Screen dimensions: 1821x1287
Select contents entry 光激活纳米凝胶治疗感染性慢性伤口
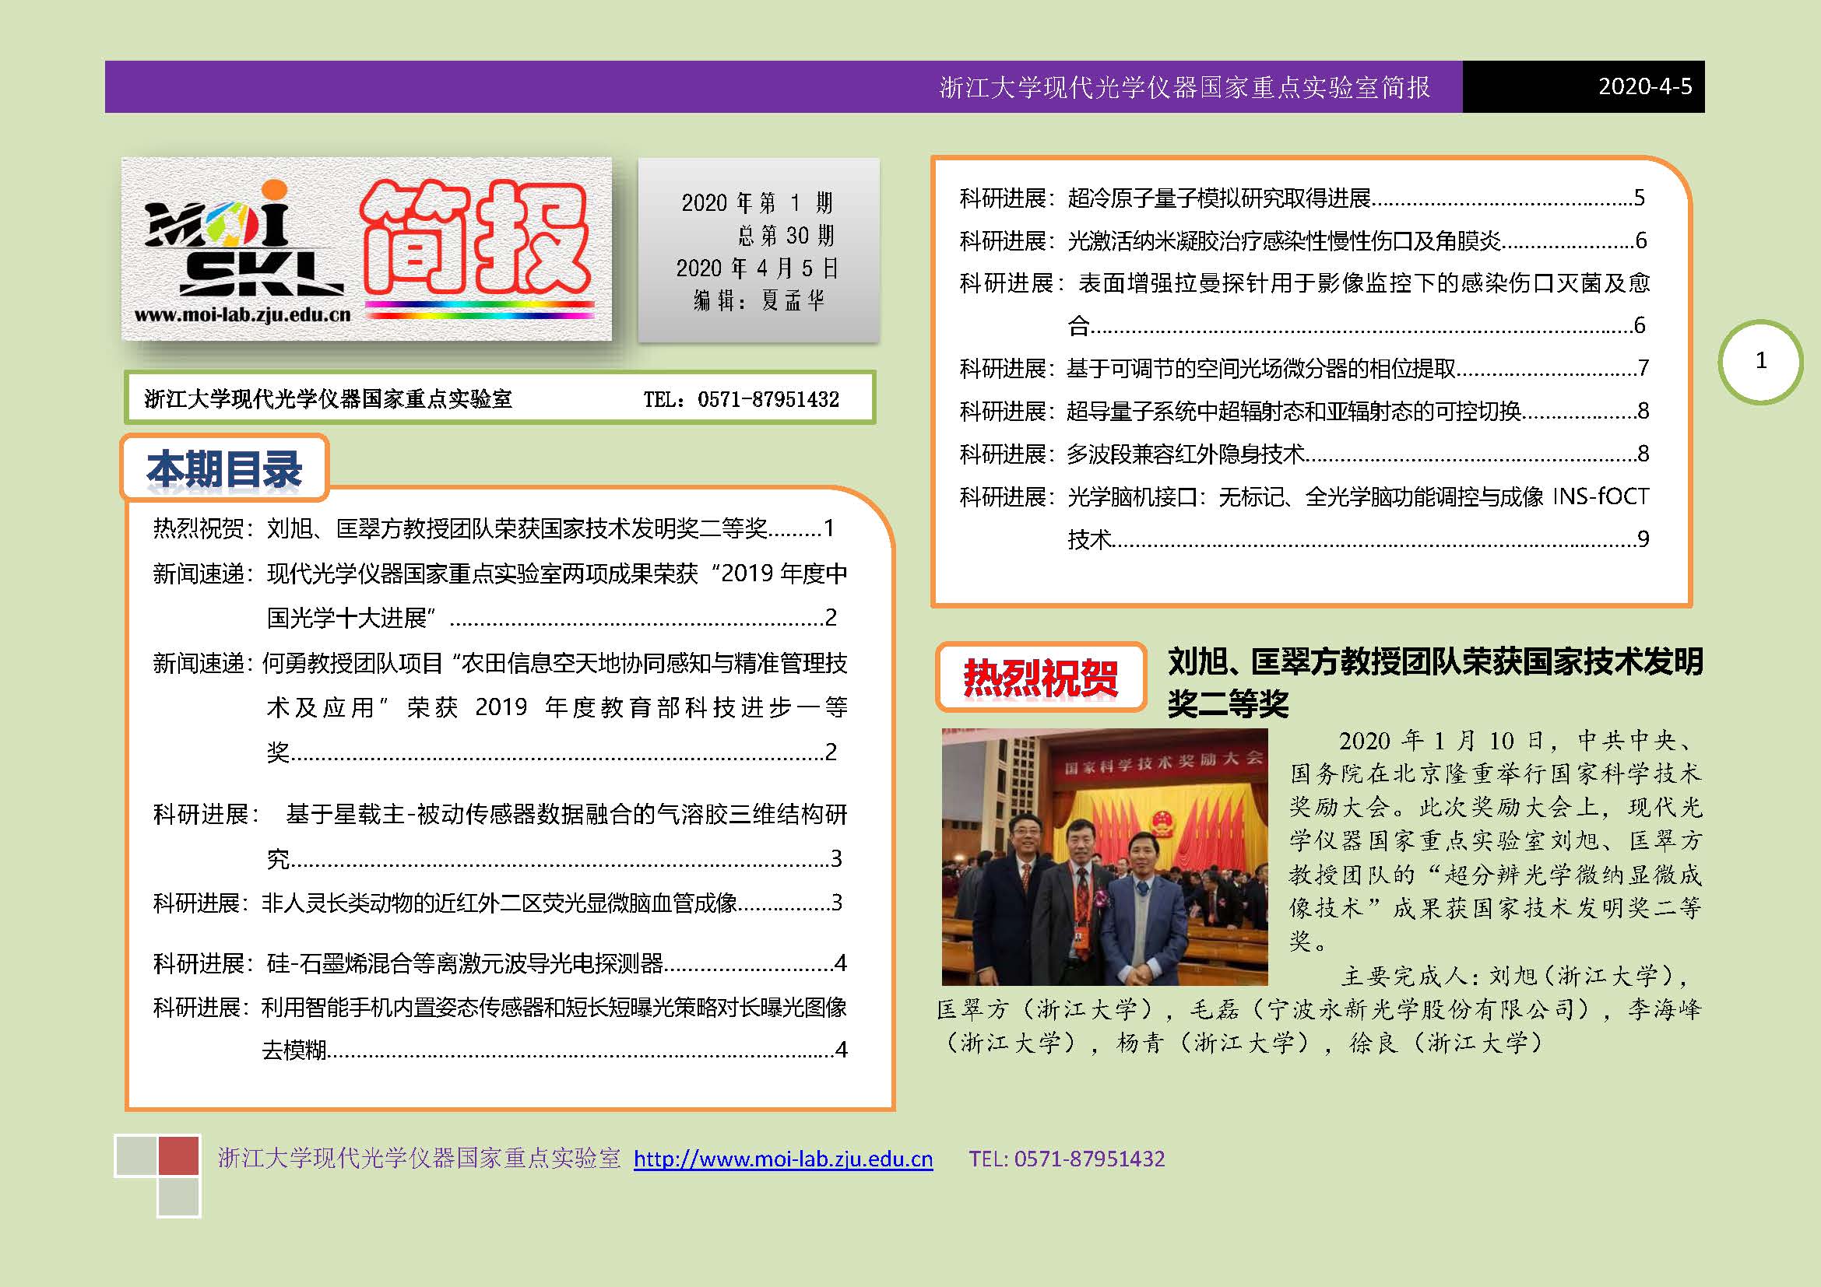1303,240
